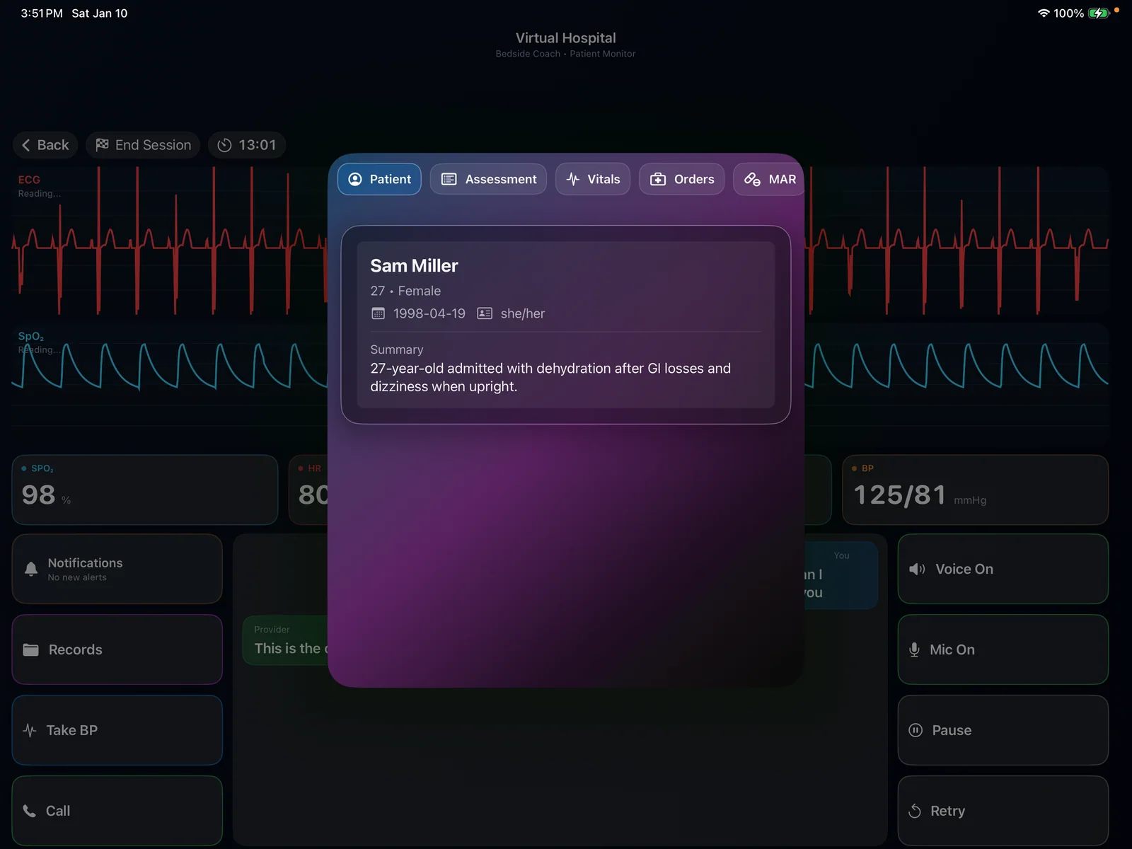The height and width of the screenshot is (849, 1132).
Task: Tap the Pause circle icon
Action: [916, 730]
